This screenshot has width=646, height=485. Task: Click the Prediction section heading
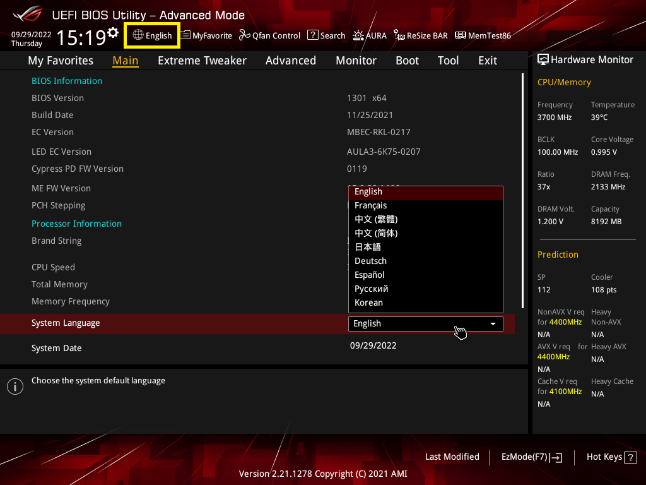tap(558, 254)
